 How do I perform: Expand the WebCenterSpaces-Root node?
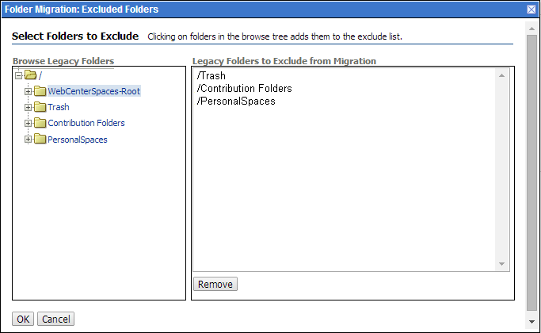[29, 91]
